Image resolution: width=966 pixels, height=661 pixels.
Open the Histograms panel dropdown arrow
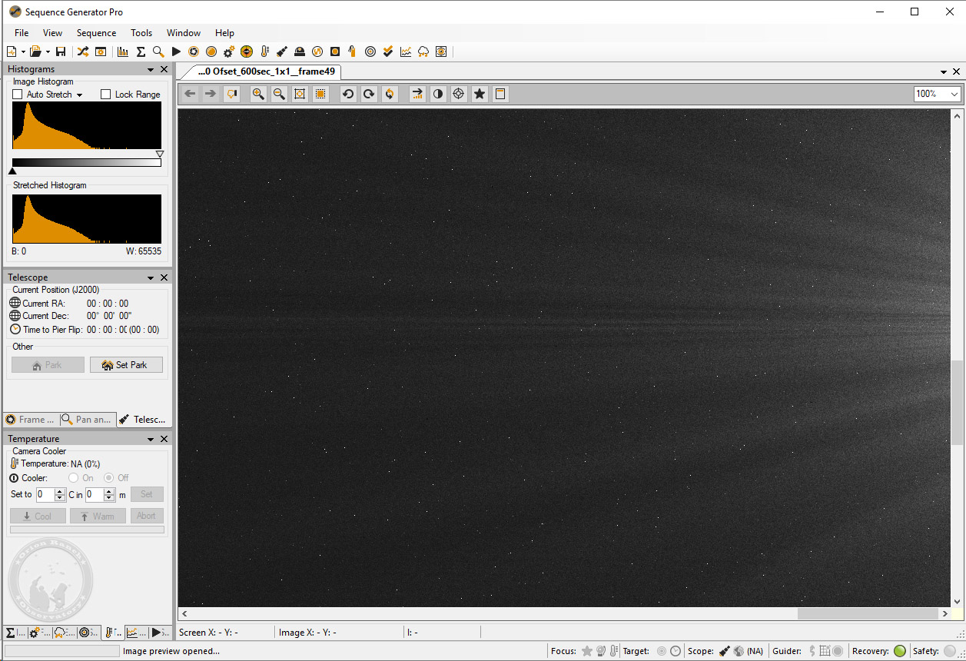coord(151,70)
